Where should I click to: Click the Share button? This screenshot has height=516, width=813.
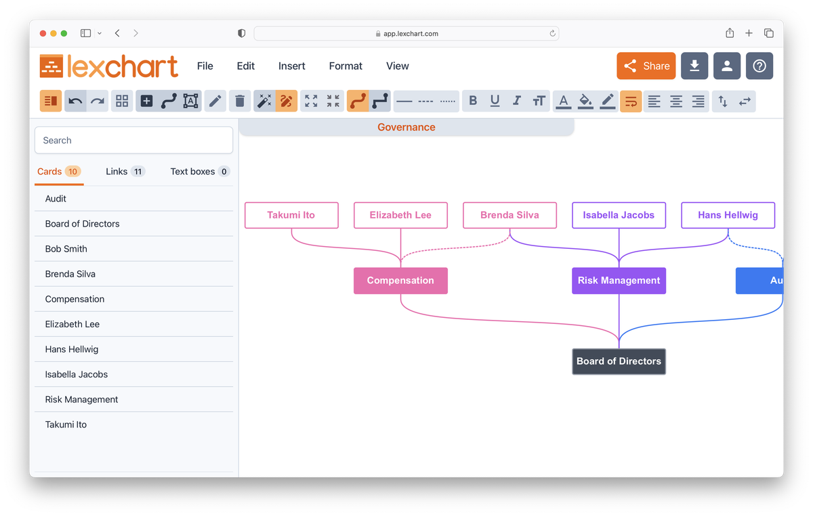coord(646,66)
